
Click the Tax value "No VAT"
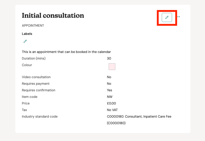[x=112, y=110]
